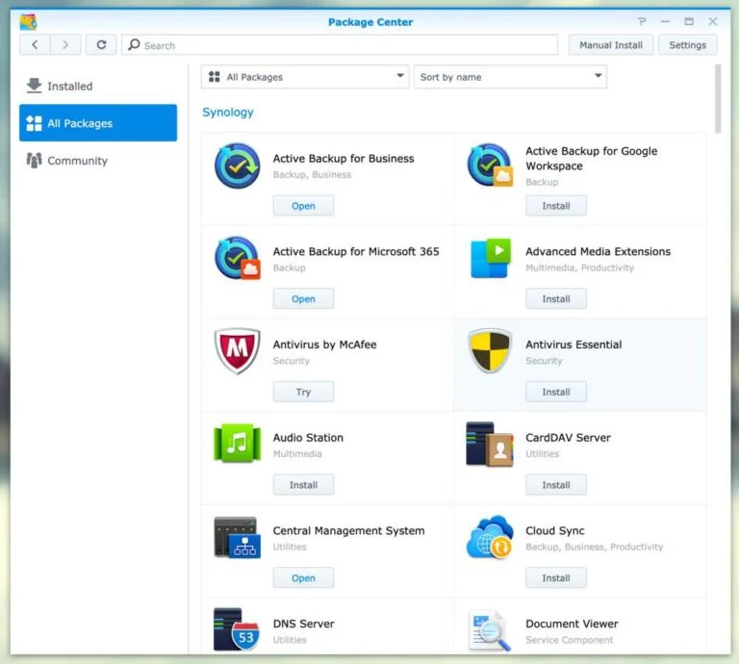Refresh the package list
This screenshot has height=664, width=739.
click(101, 45)
